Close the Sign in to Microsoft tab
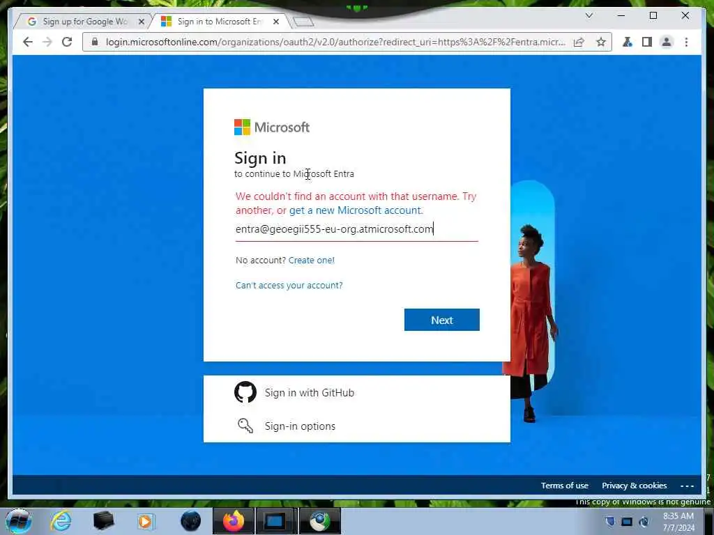 click(276, 22)
